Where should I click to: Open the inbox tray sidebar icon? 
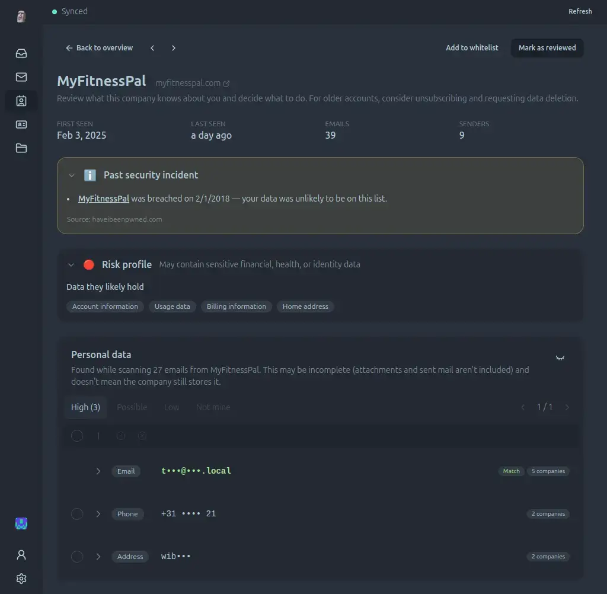tap(21, 53)
